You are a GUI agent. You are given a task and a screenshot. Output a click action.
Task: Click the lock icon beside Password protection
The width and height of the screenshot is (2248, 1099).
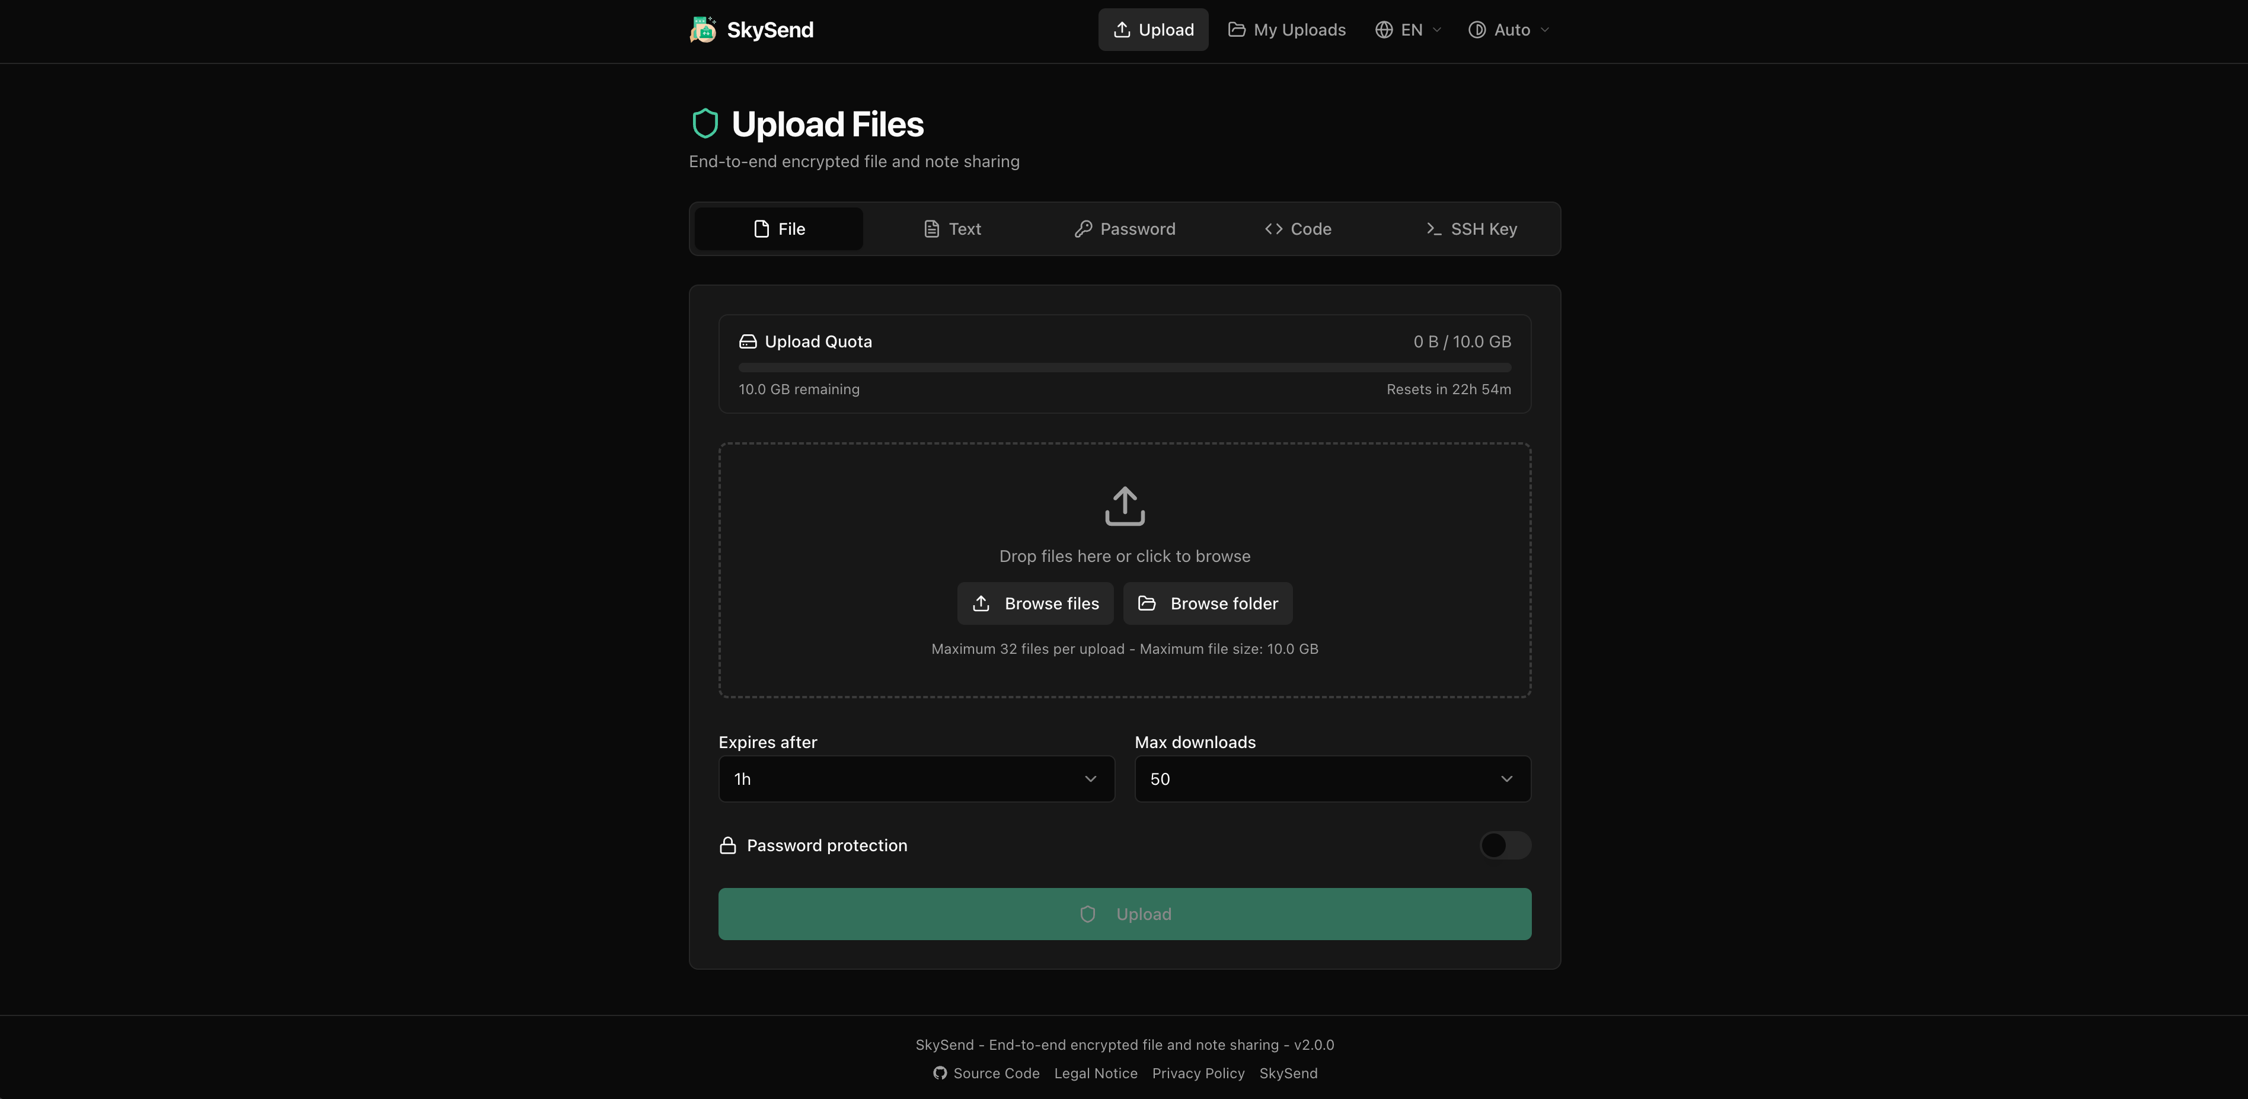(728, 845)
